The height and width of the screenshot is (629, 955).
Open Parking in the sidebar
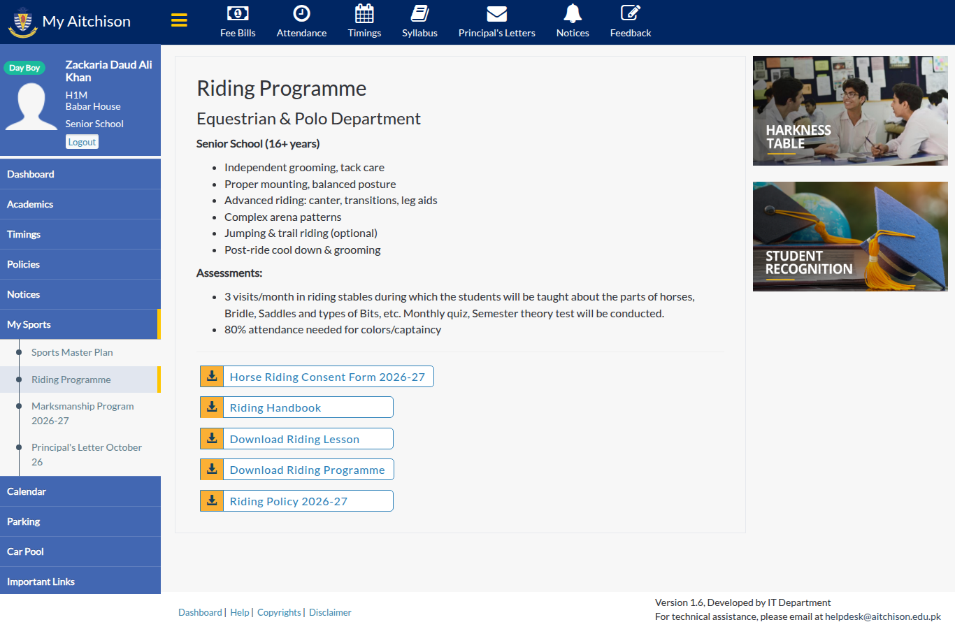point(80,521)
